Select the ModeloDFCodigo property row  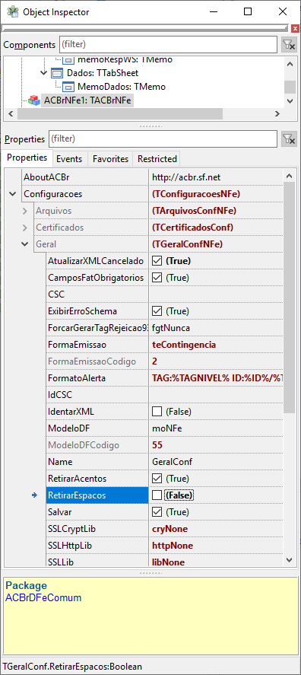coord(164,445)
